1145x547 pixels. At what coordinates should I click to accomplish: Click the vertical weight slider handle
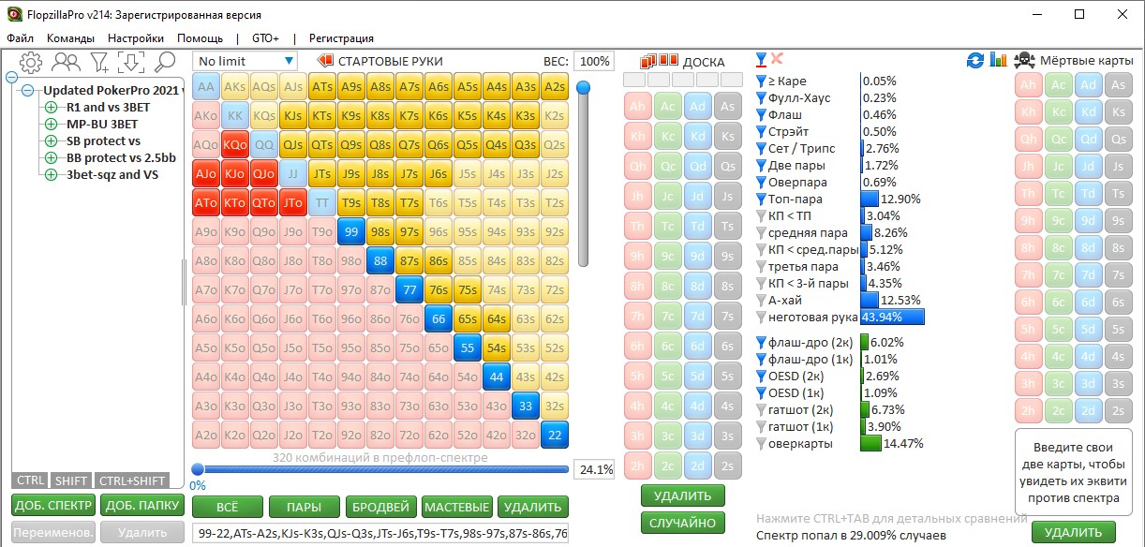pyautogui.click(x=583, y=88)
